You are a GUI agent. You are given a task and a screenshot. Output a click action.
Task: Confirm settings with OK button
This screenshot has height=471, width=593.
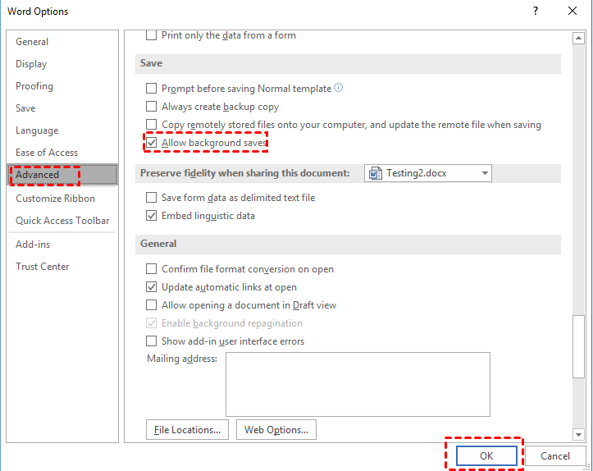486,456
